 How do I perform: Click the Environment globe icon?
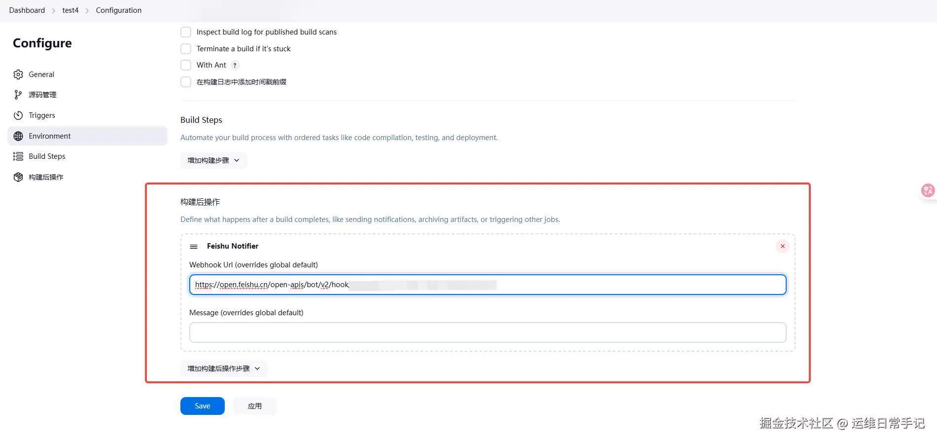[18, 136]
